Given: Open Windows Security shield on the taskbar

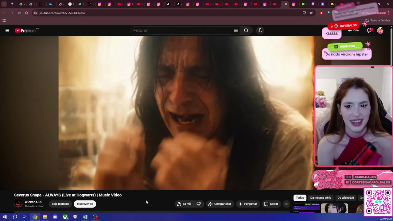Looking at the screenshot, I should [x=75, y=217].
